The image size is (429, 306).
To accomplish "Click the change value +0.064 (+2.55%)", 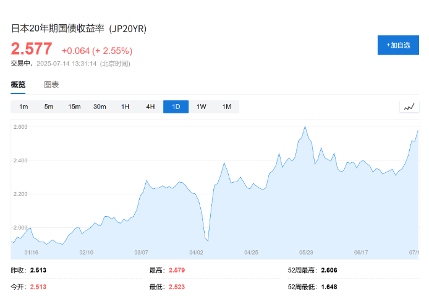I will [x=97, y=51].
